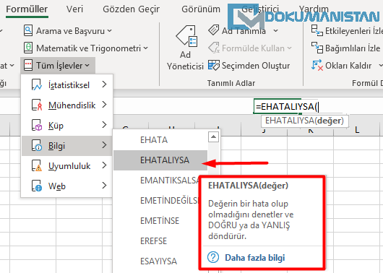383x273 pixels.
Task: Expand the Arama ve Başvuru dropdown arrow
Action: click(109, 31)
